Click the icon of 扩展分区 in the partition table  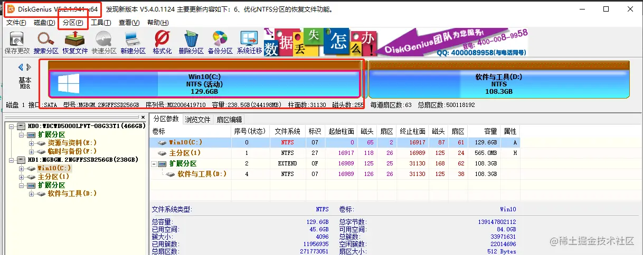163,164
